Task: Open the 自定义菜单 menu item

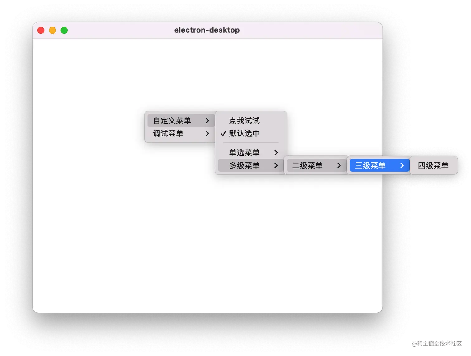Action: tap(171, 121)
